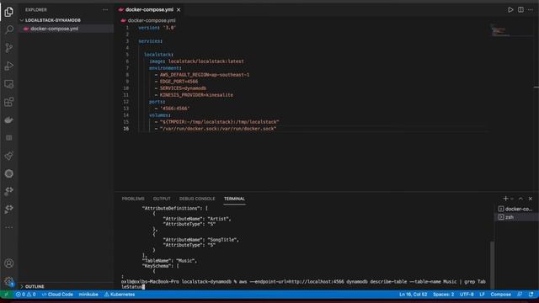Open terminal launch profile dropdown arrow
The width and height of the screenshot is (539, 303).
512,199
